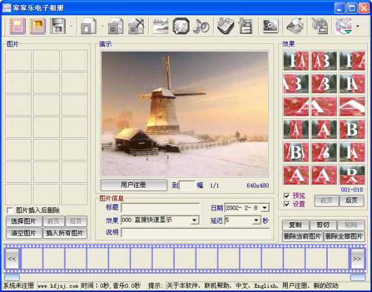
Task: Uncheck the 设置 checkbox
Action: click(287, 204)
